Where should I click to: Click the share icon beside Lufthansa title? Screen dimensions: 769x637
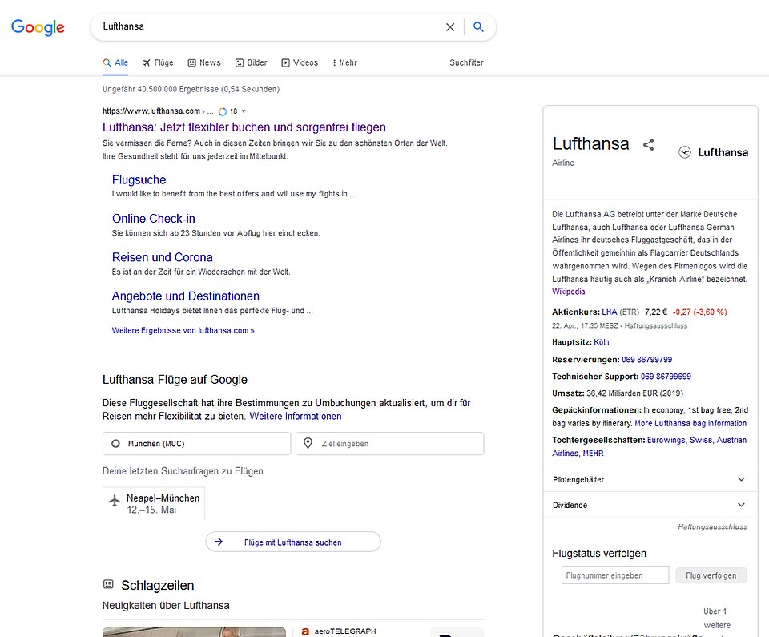tap(649, 145)
